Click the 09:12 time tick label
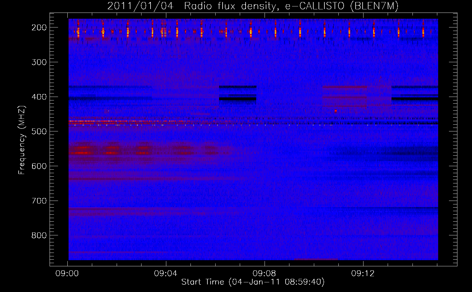 pyautogui.click(x=363, y=274)
